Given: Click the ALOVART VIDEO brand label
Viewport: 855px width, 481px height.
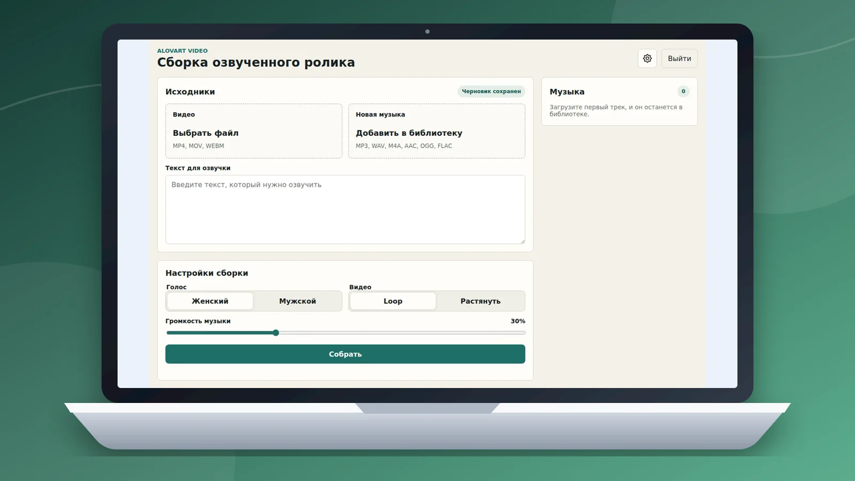Looking at the screenshot, I should click(182, 51).
